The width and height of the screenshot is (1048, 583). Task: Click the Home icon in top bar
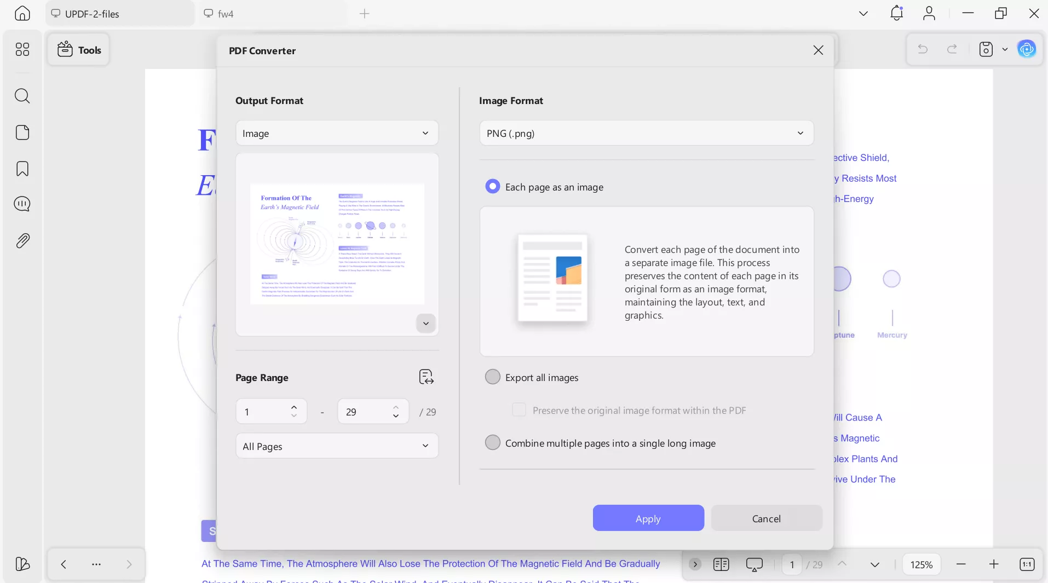coord(22,13)
